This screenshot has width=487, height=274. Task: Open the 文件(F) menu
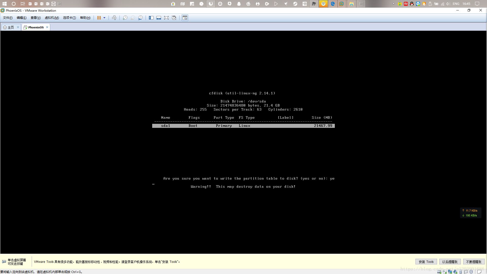8,18
